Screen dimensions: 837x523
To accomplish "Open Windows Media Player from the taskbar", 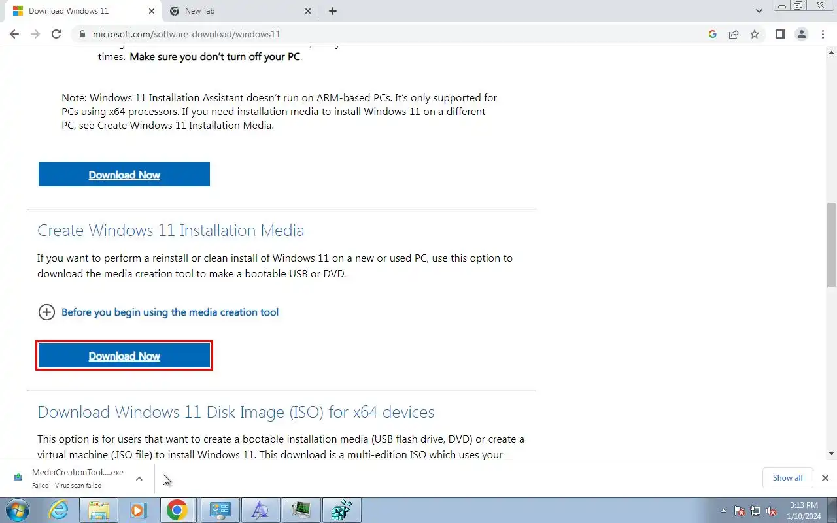I will tap(138, 510).
